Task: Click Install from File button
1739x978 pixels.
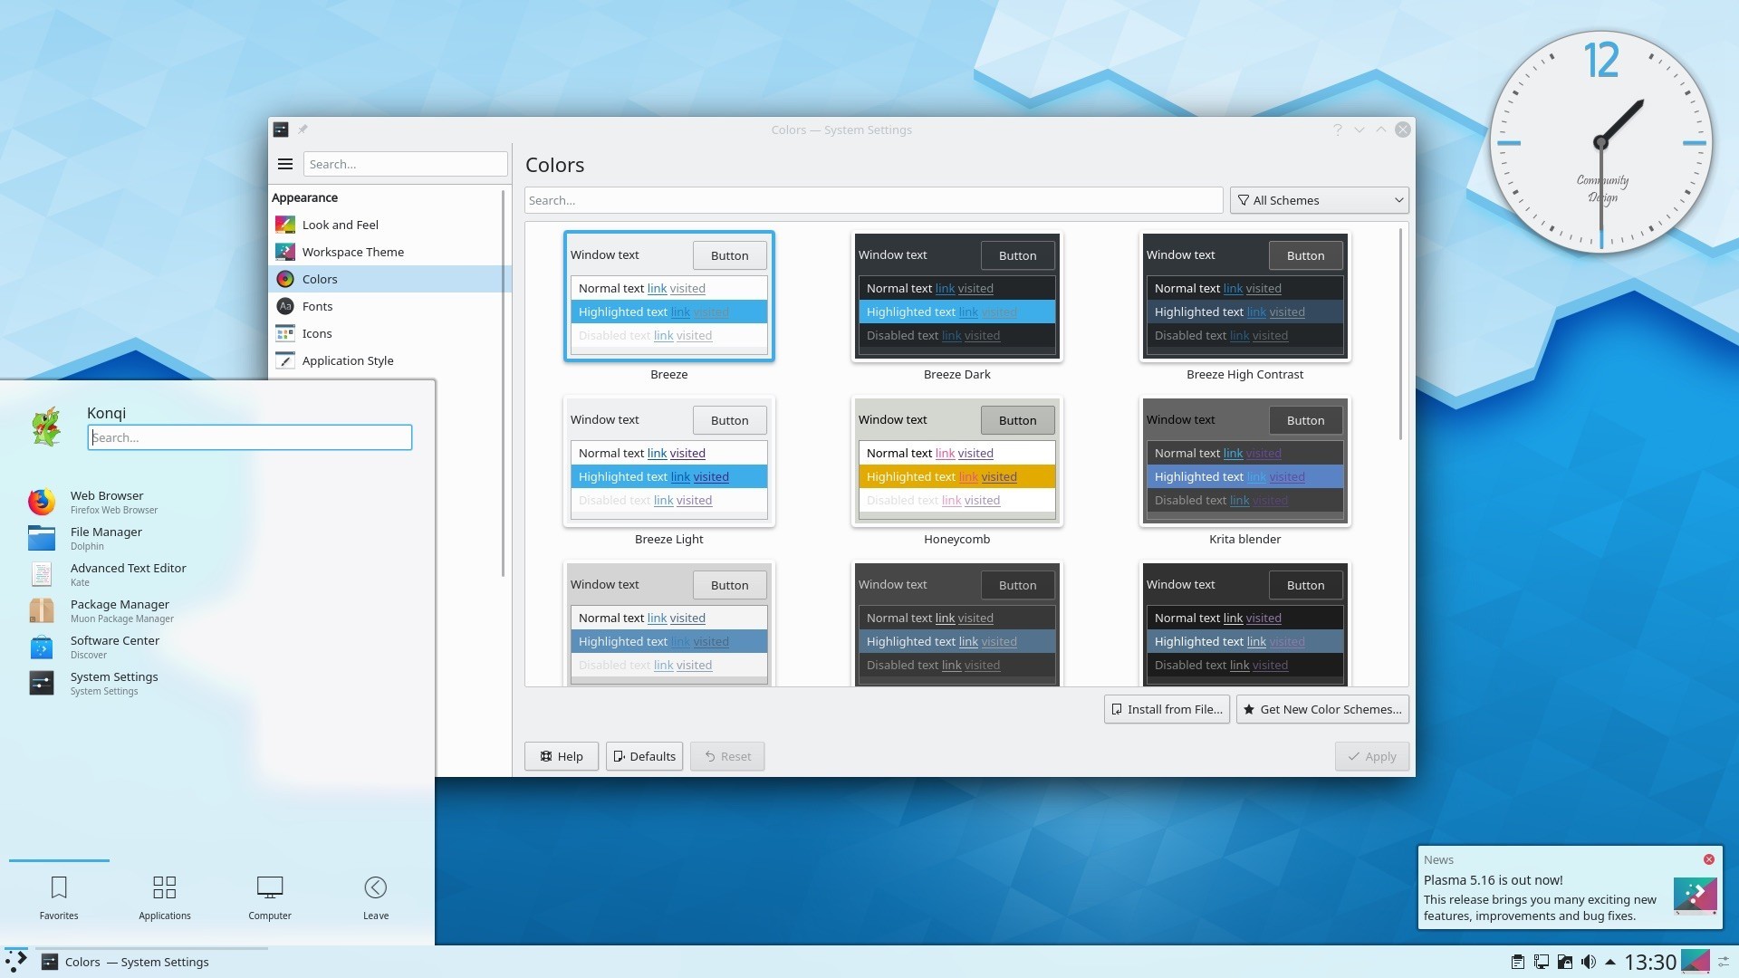Action: tap(1165, 708)
